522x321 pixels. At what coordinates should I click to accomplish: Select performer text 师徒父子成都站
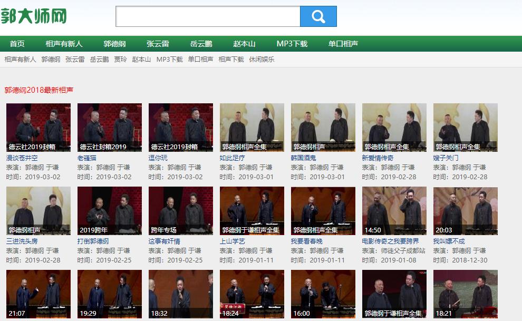tap(403, 251)
